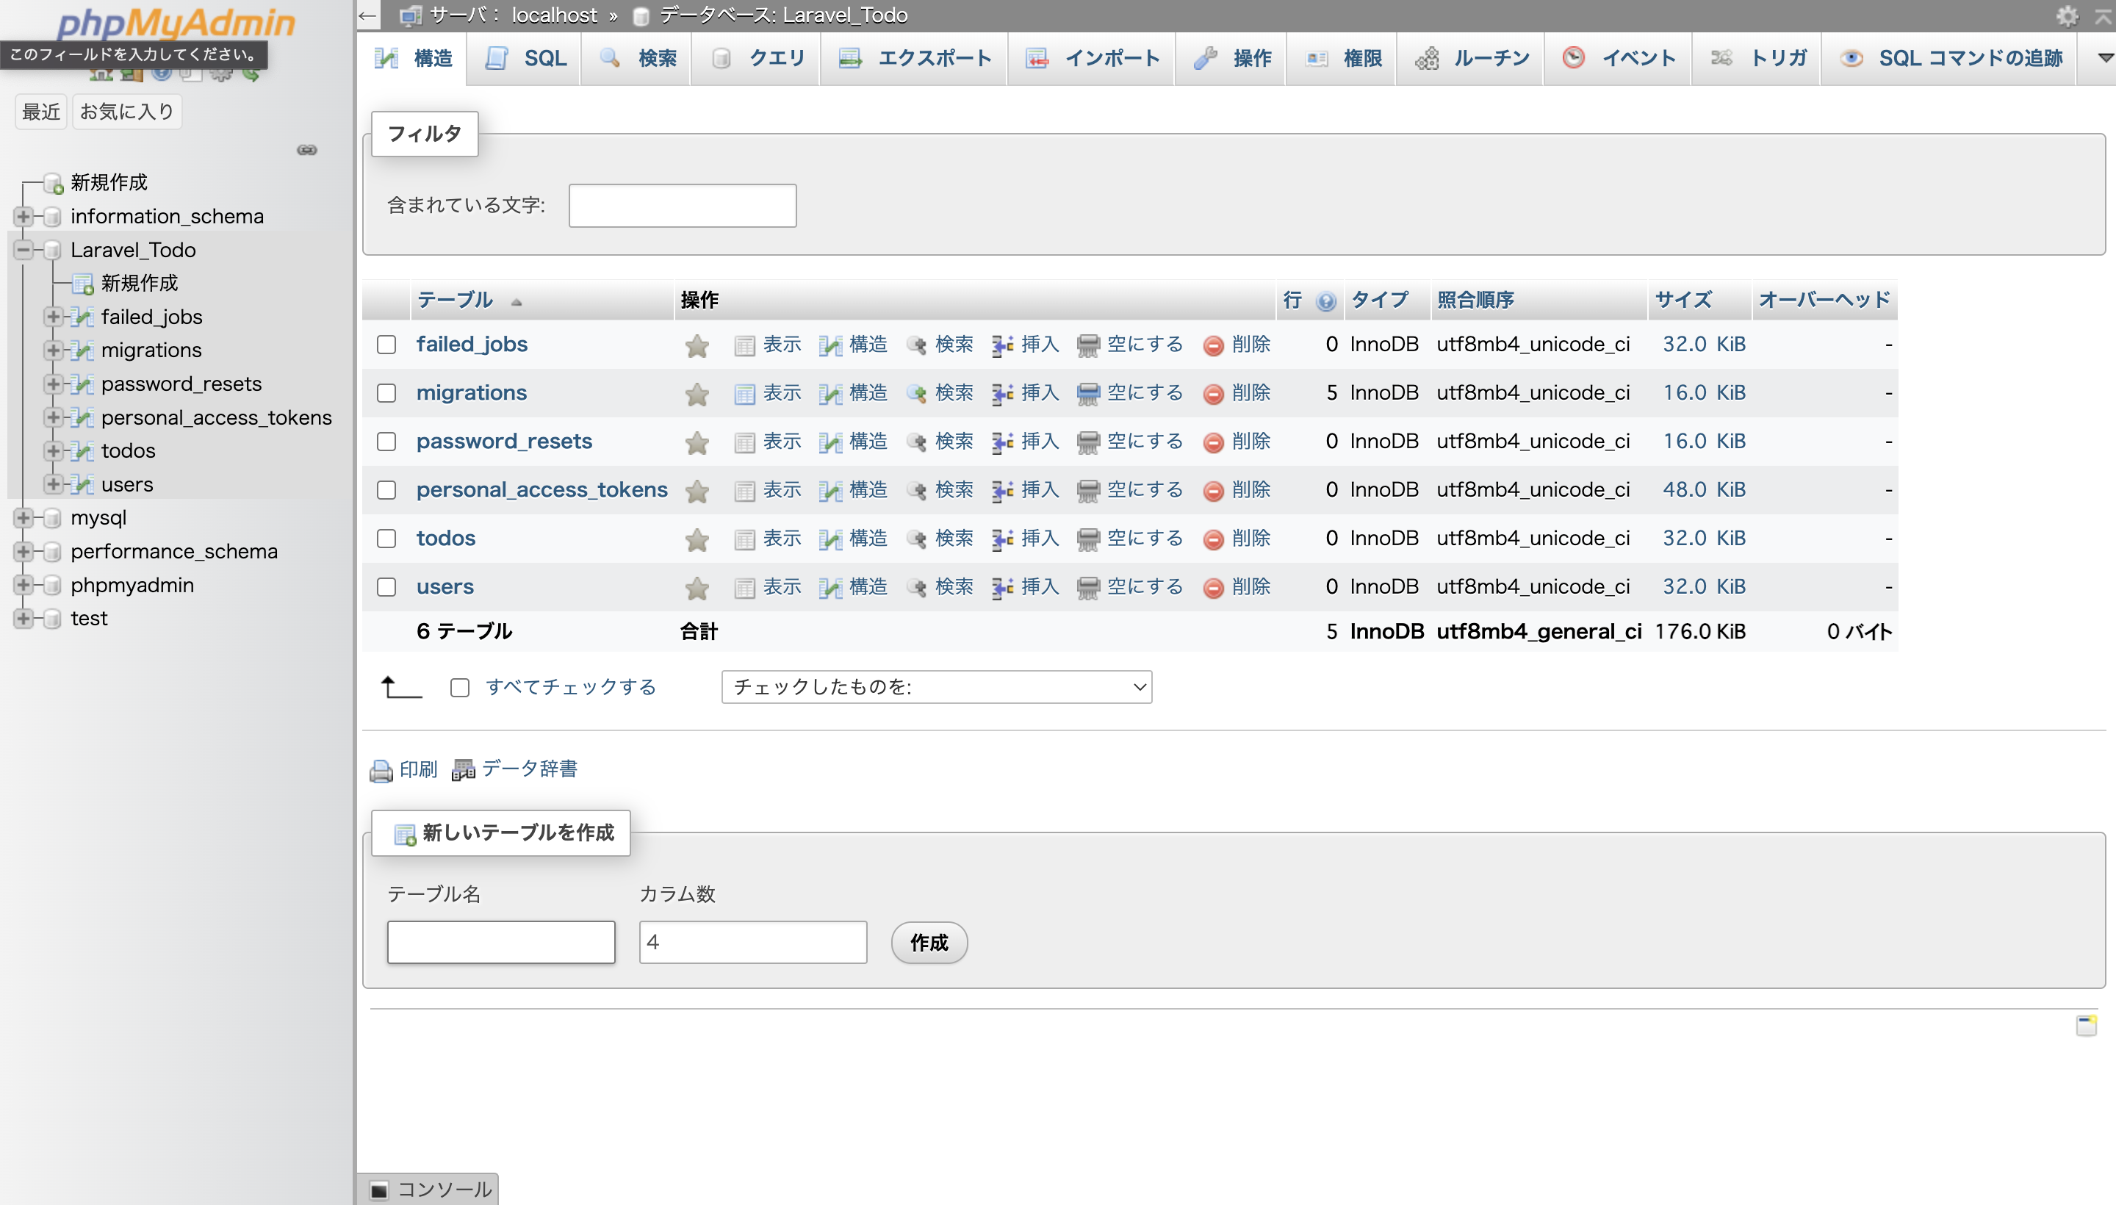2116x1205 pixels.
Task: Click the bookmark note icon bottom right
Action: [x=2086, y=1026]
